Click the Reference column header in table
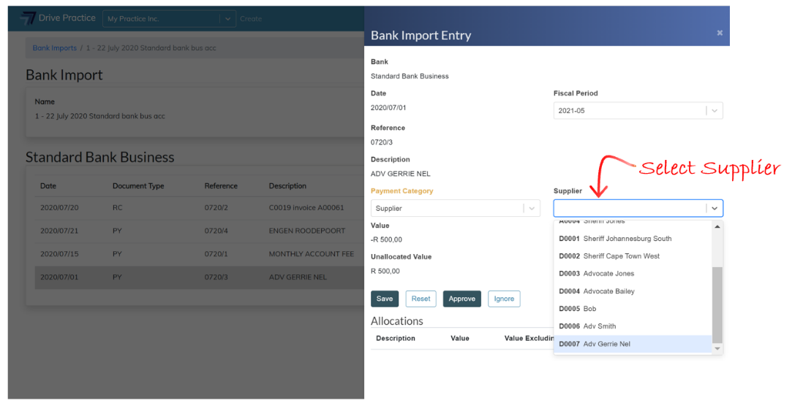The image size is (803, 411). point(221,186)
